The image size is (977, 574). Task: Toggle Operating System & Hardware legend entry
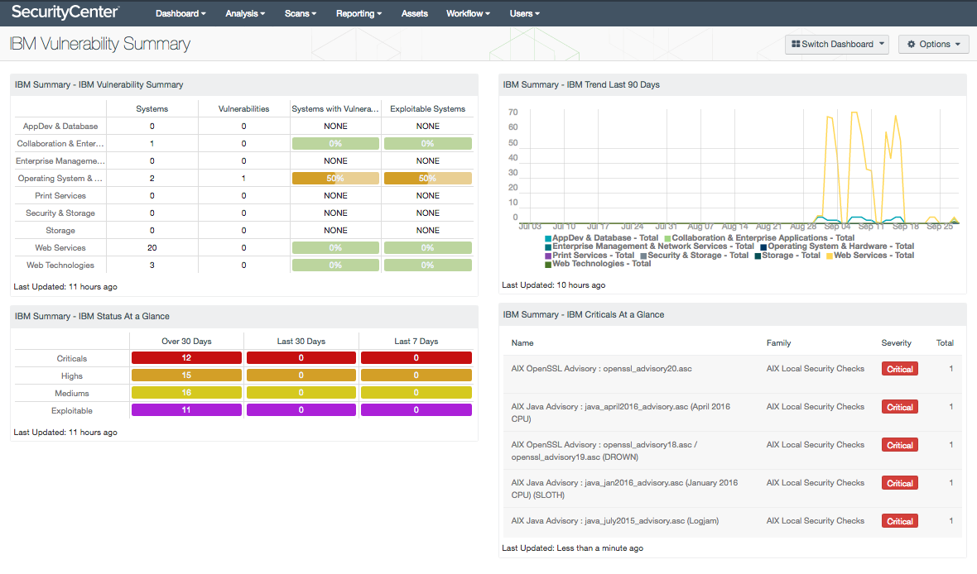click(837, 246)
